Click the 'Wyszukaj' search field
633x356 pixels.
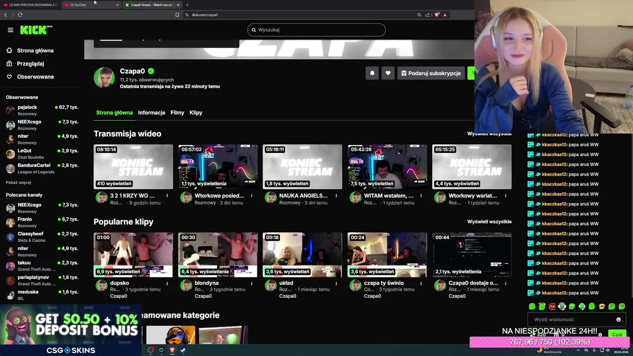pos(316,30)
